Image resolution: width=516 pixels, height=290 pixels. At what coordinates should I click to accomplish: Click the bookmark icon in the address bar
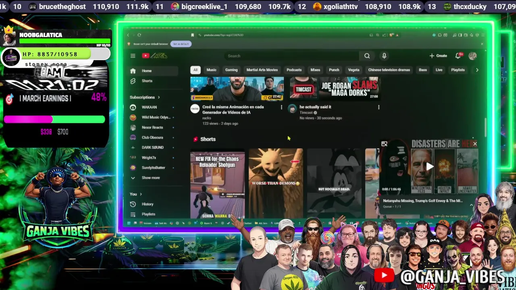coord(192,35)
